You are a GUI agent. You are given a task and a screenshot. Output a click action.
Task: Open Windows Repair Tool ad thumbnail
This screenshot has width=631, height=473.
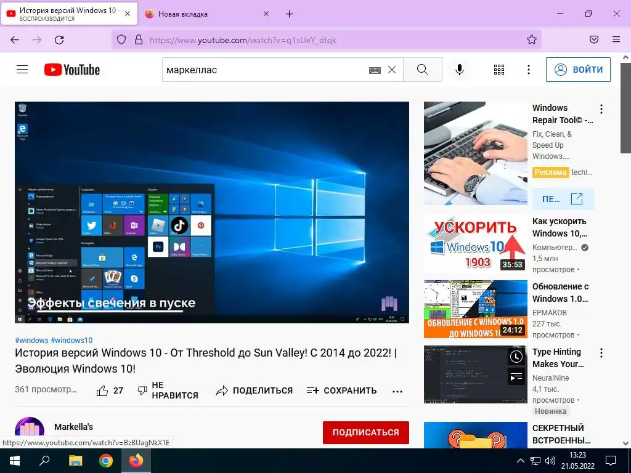475,153
